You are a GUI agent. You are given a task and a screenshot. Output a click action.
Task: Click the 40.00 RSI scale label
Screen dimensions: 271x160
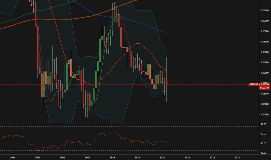[263, 143]
